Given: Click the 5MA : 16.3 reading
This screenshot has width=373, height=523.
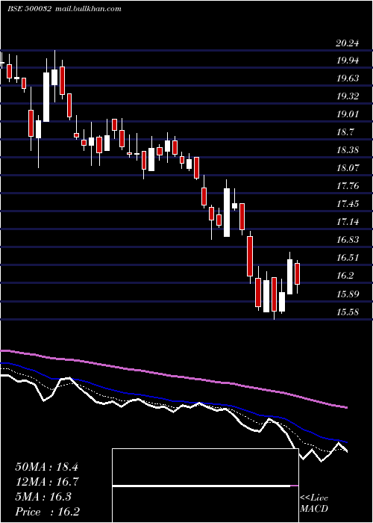Looking at the screenshot, I should coord(43,497).
